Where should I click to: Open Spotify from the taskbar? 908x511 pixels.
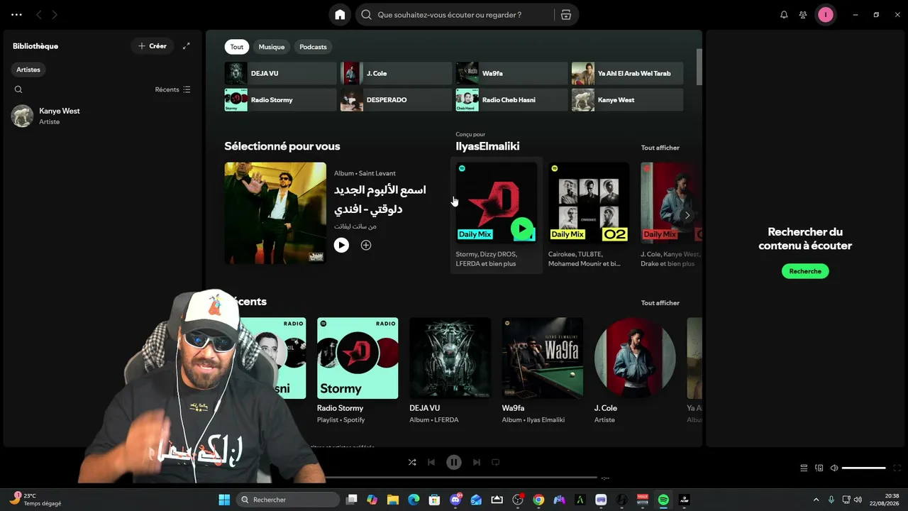point(663,500)
